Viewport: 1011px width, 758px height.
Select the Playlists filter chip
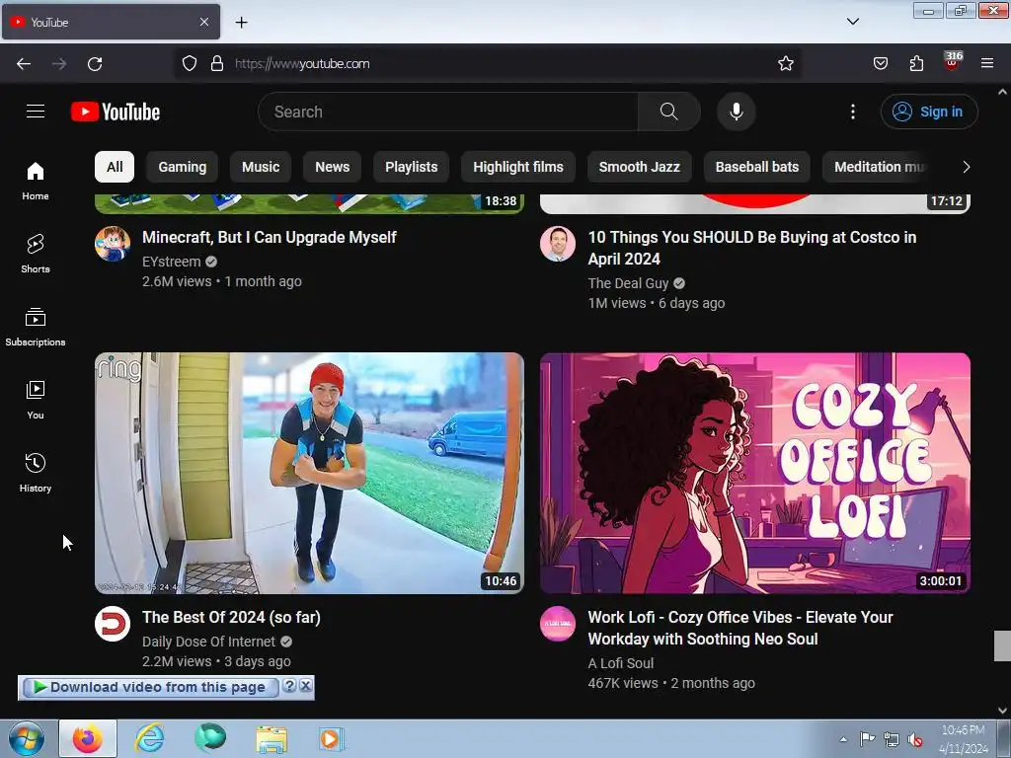pyautogui.click(x=412, y=167)
